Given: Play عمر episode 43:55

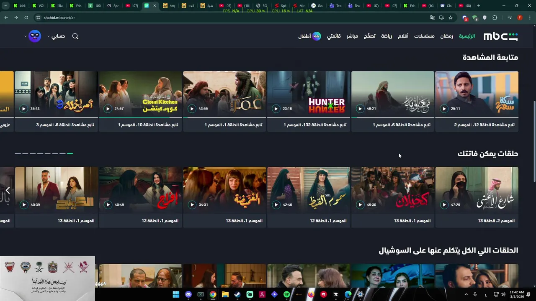Looking at the screenshot, I should (x=192, y=109).
